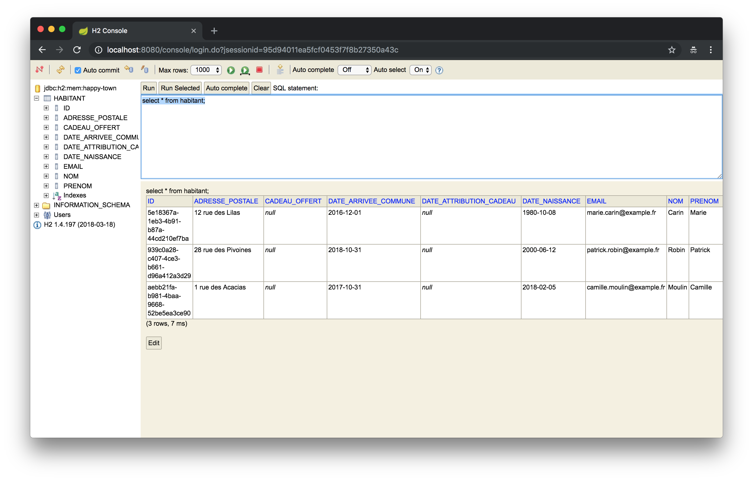Image resolution: width=753 pixels, height=481 pixels.
Task: Click the Rollback icon
Action: (128, 70)
